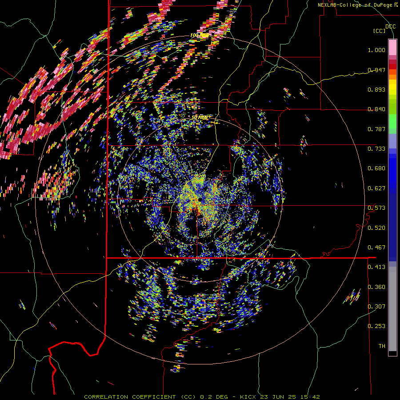400x400 pixels.
Task: Click the 0.627 legend value
Action: point(376,188)
